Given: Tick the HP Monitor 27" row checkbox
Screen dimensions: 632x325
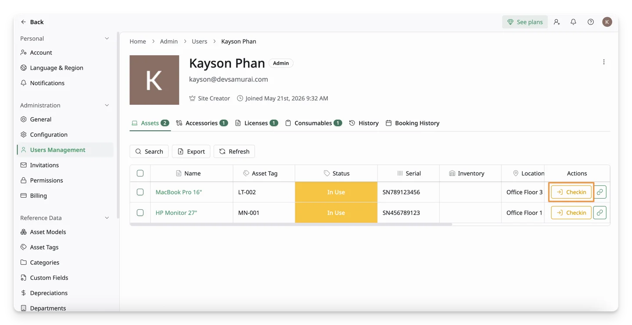Looking at the screenshot, I should pyautogui.click(x=140, y=213).
